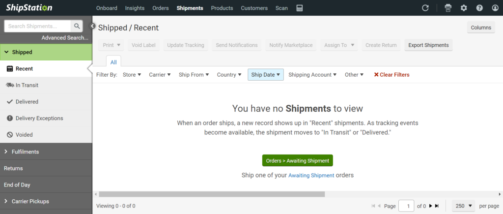Open the Store filter dropdown
Viewport: 503px width, 214px height.
point(132,75)
